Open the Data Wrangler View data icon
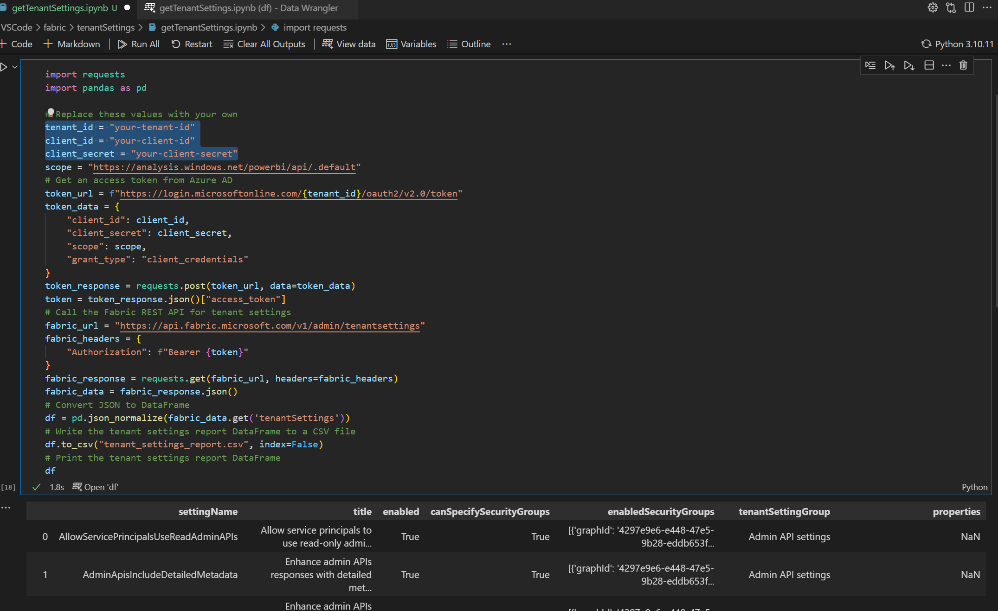This screenshot has height=611, width=998. pos(348,44)
